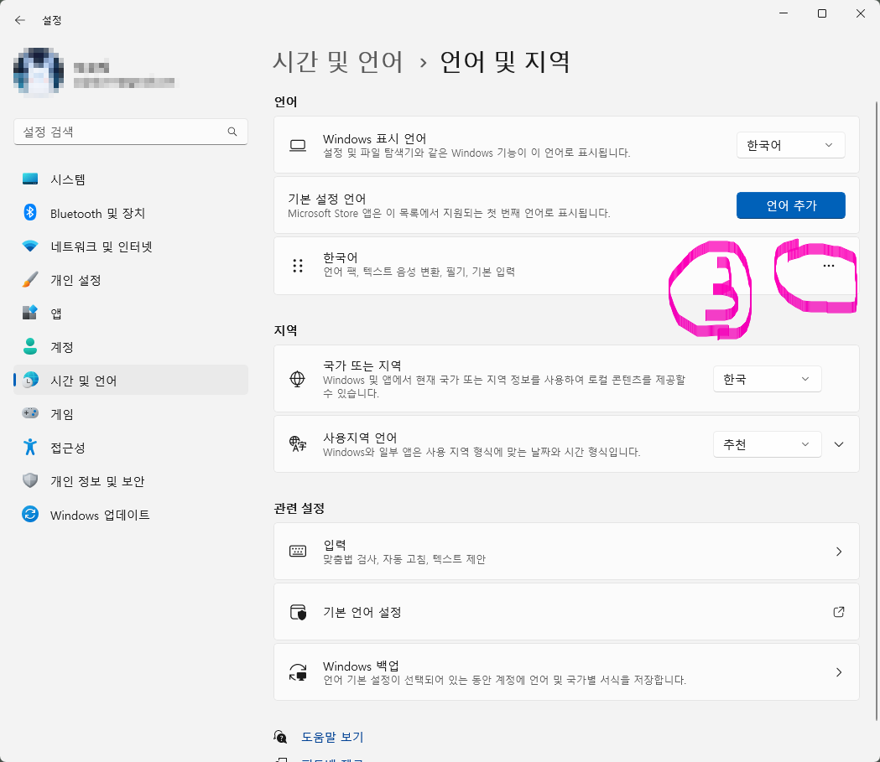Click the 게임 controller icon

tap(29, 413)
